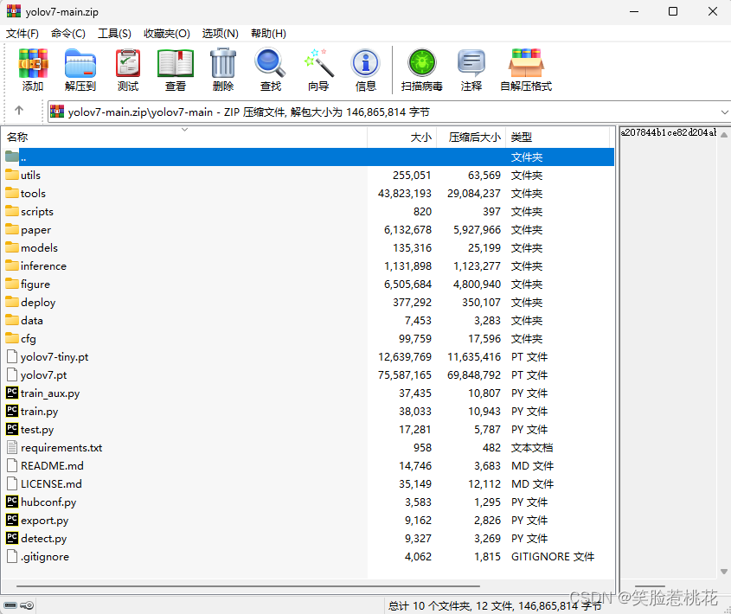Select the yolov7-tiny.pt file
The height and width of the screenshot is (614, 731).
click(308, 356)
